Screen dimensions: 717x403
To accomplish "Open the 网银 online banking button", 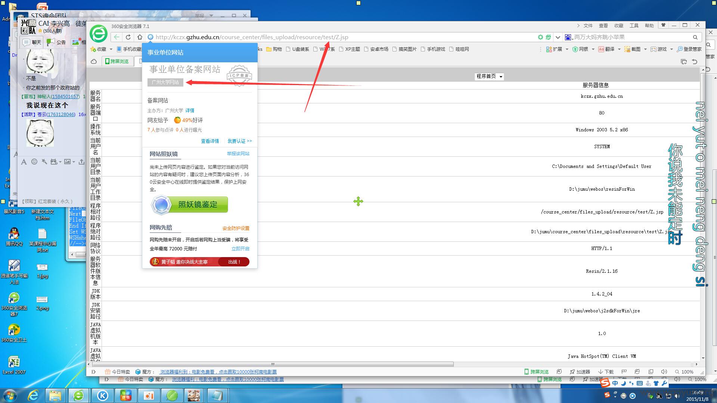I will tap(580, 49).
